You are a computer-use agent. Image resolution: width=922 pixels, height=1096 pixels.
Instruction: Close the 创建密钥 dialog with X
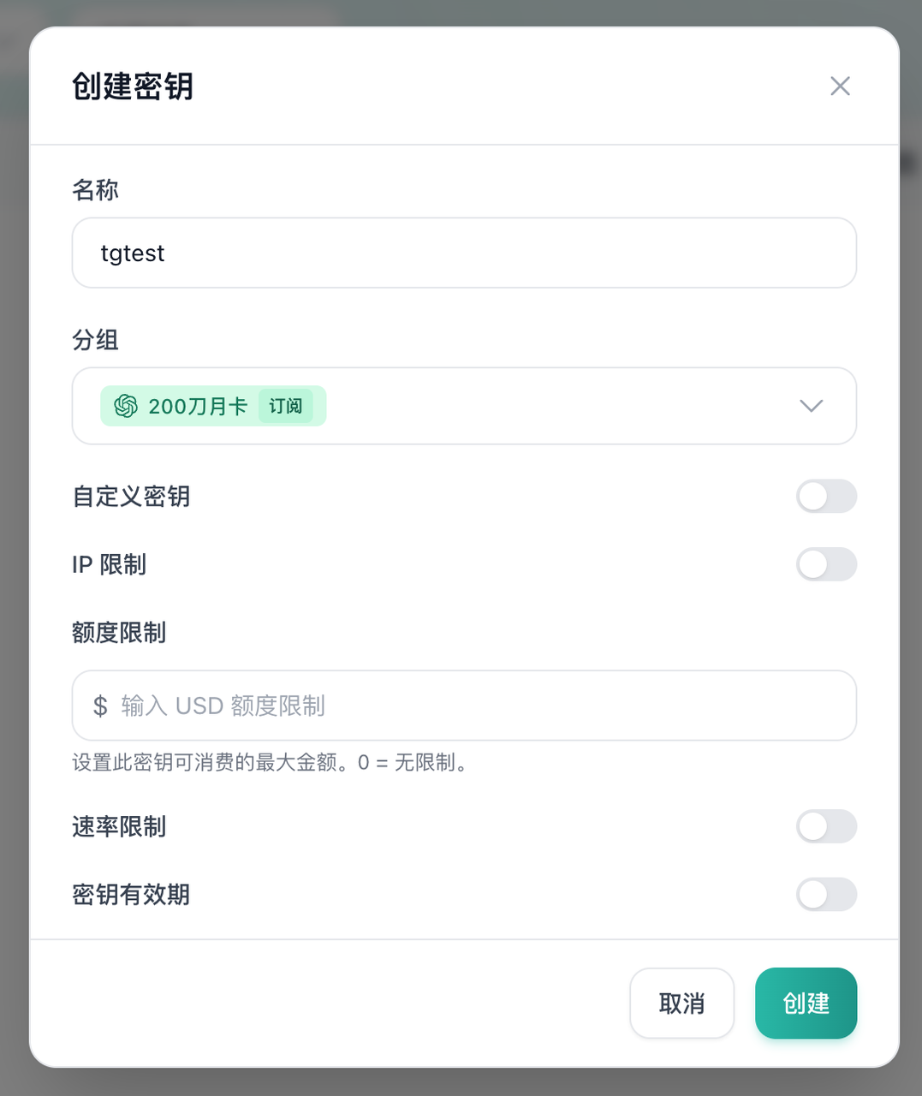click(x=840, y=86)
